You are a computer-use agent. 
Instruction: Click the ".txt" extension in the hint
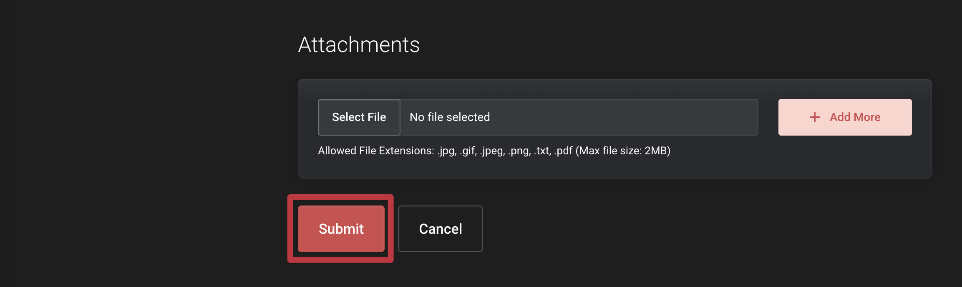[x=542, y=151]
